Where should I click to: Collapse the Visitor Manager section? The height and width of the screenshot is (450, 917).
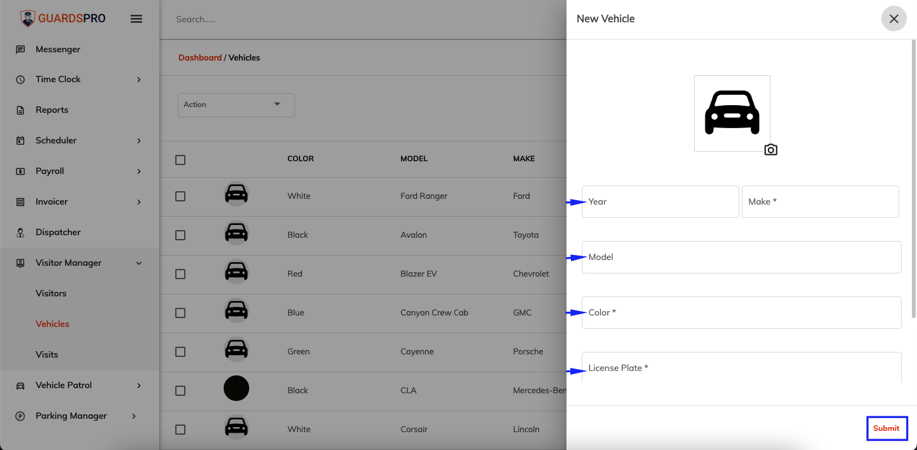139,263
